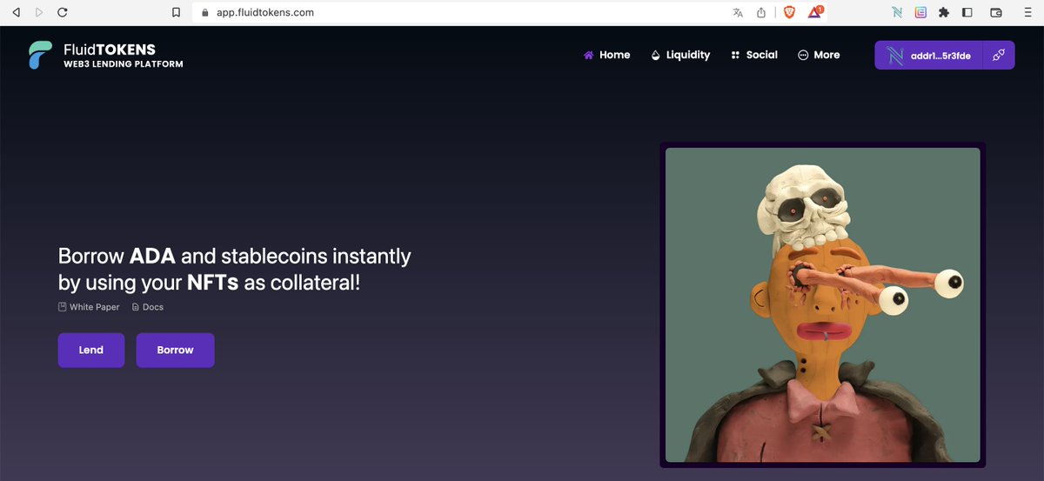Image resolution: width=1044 pixels, height=481 pixels.
Task: Click the clay figure NFT image
Action: click(x=822, y=304)
